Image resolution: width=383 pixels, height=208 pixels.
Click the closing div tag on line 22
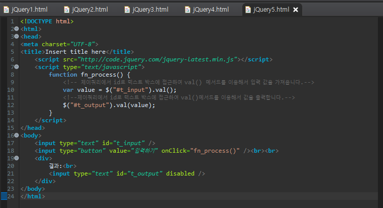pyautogui.click(x=45, y=181)
